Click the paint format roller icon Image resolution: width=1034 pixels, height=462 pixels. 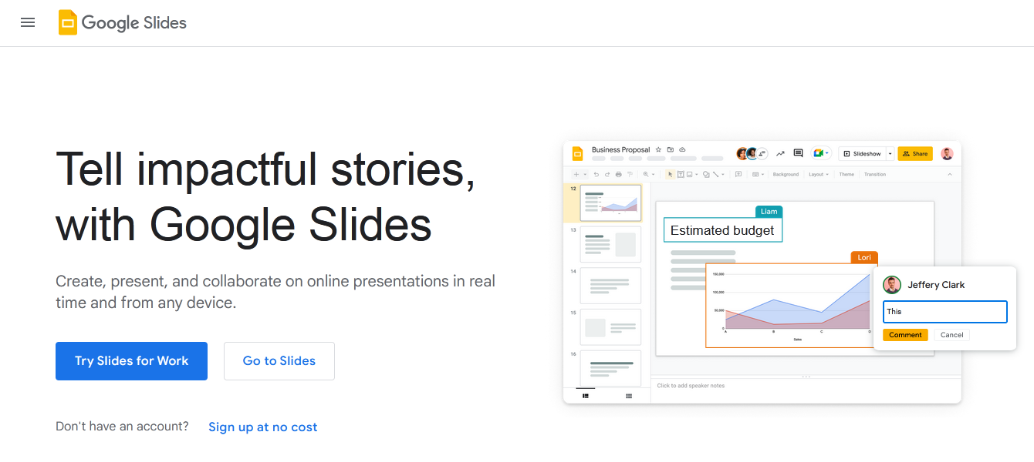pos(630,175)
